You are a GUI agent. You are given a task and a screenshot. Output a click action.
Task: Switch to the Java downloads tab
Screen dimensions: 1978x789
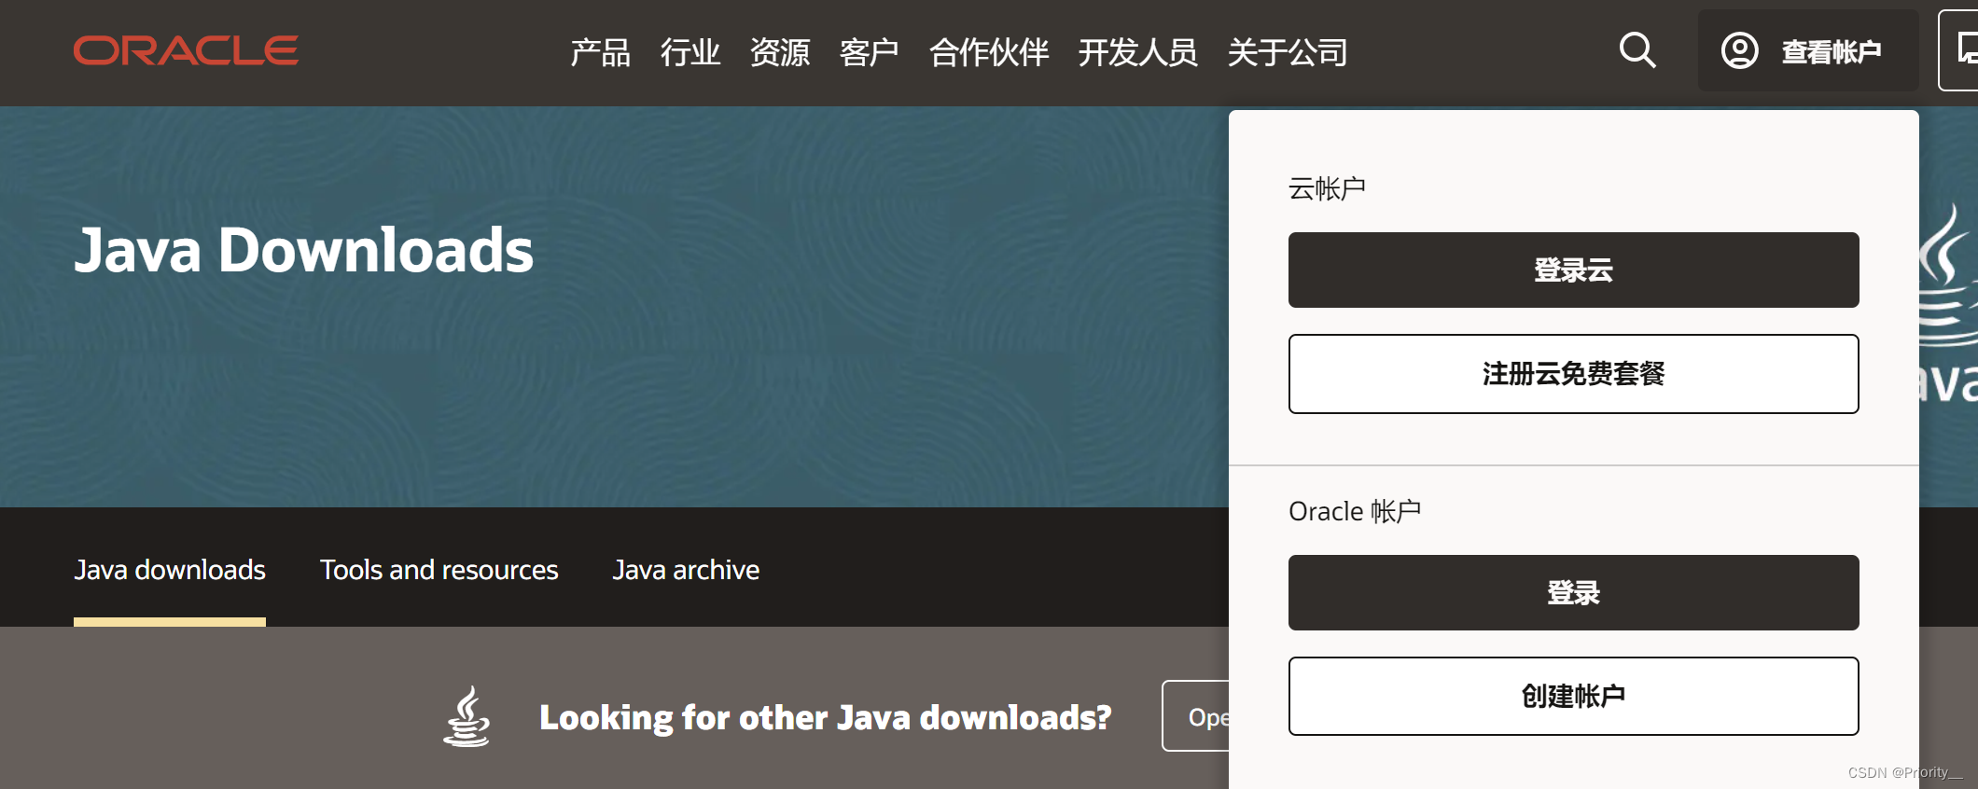(x=170, y=570)
